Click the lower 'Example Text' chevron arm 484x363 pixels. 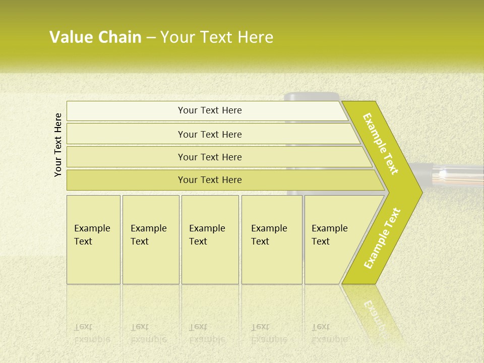[382, 238]
